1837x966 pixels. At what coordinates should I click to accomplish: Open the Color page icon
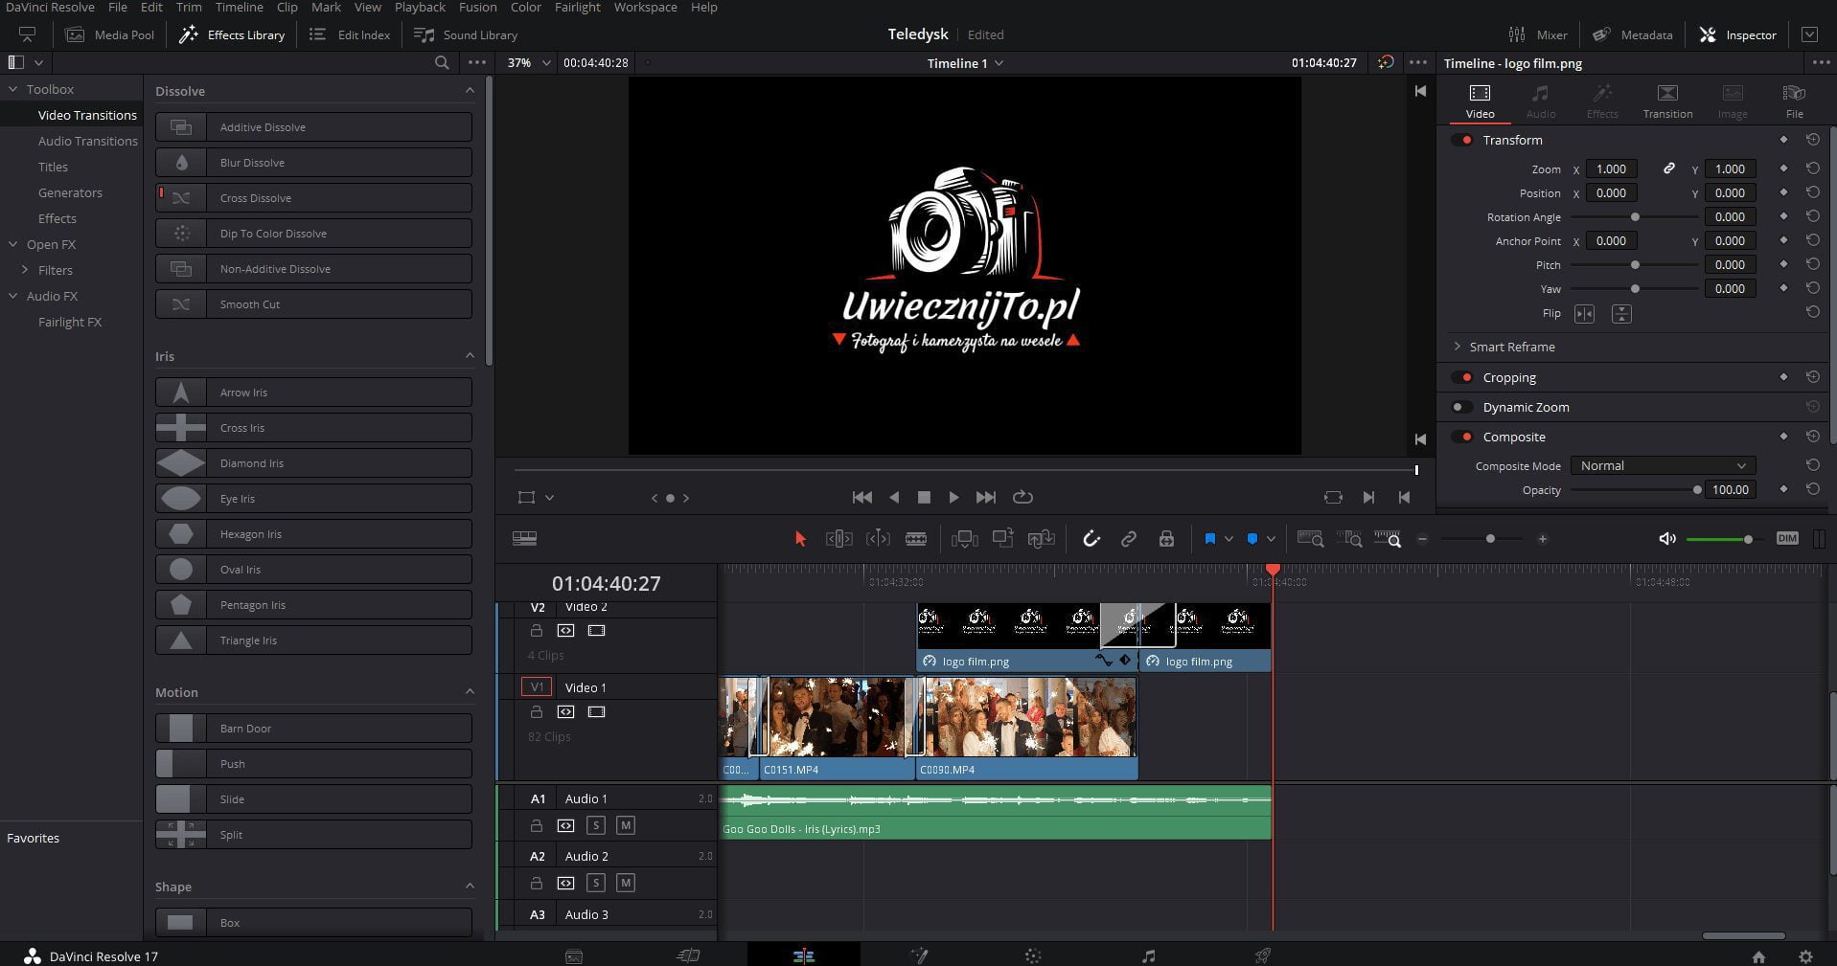click(x=1033, y=955)
